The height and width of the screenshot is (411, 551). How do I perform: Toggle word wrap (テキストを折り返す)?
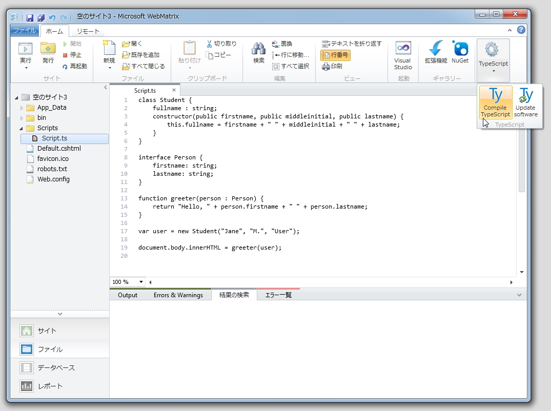pos(352,44)
